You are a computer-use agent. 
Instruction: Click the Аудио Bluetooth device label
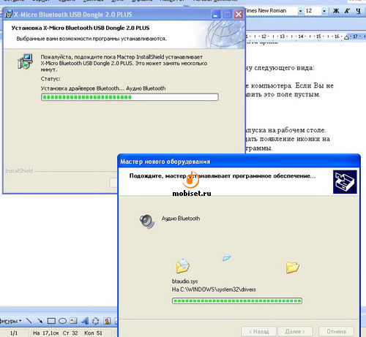coord(181,219)
